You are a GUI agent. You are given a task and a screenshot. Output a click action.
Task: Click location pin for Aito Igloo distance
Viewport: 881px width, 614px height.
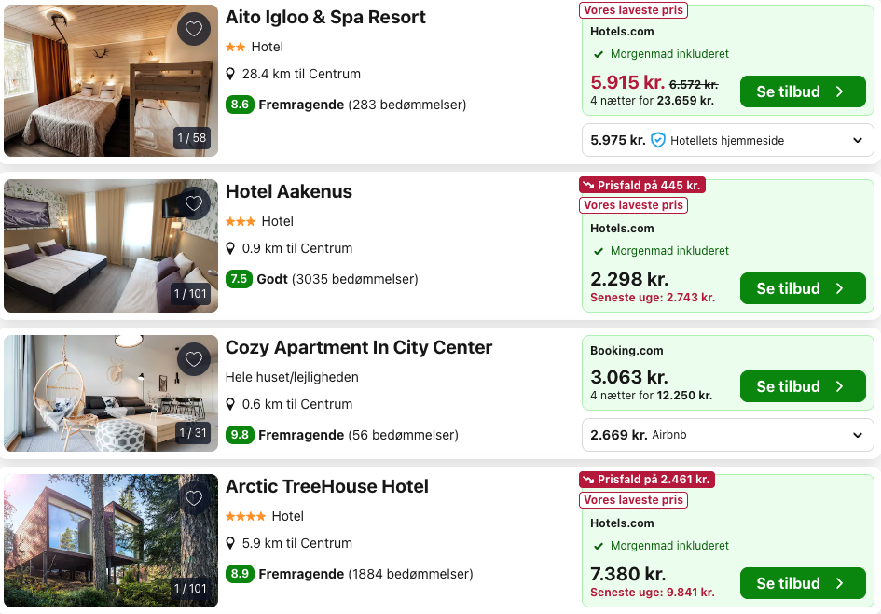tap(231, 75)
